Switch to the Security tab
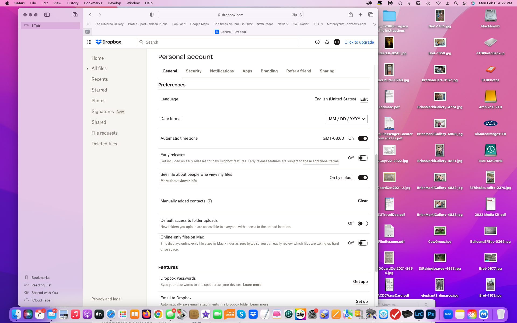The height and width of the screenshot is (323, 517). (x=194, y=71)
